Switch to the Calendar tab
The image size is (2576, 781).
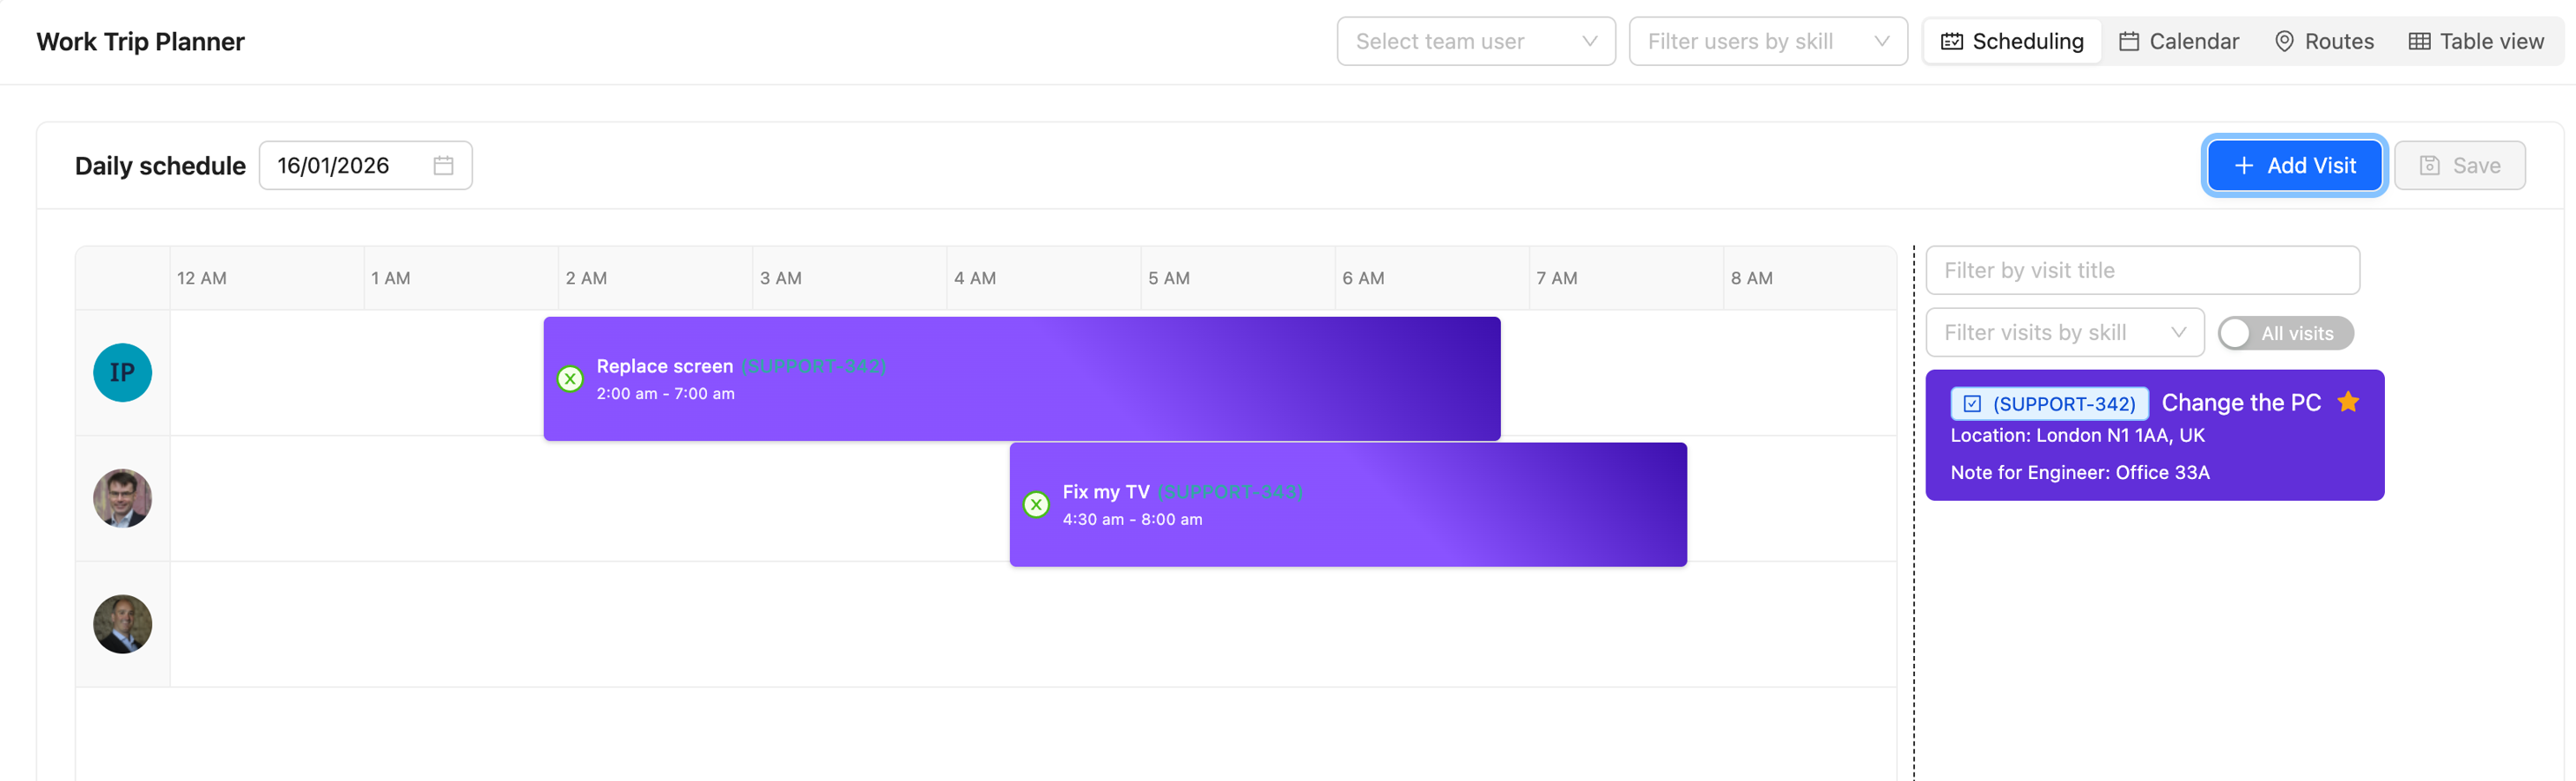pos(2179,42)
